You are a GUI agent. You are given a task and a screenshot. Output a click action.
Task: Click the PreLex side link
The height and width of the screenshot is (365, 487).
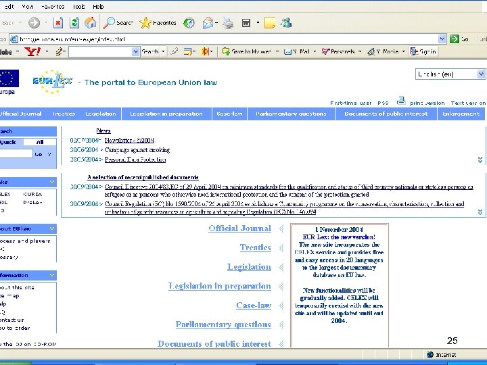point(32,202)
